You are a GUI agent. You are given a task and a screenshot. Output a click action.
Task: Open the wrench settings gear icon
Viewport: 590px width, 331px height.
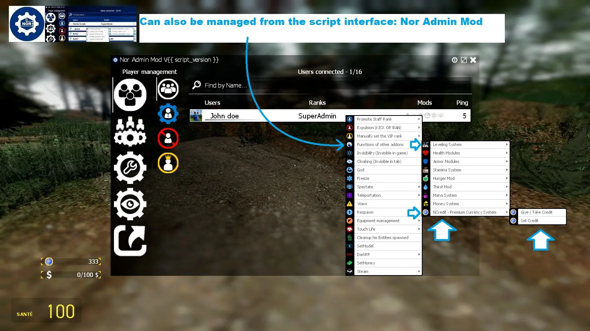click(x=130, y=168)
